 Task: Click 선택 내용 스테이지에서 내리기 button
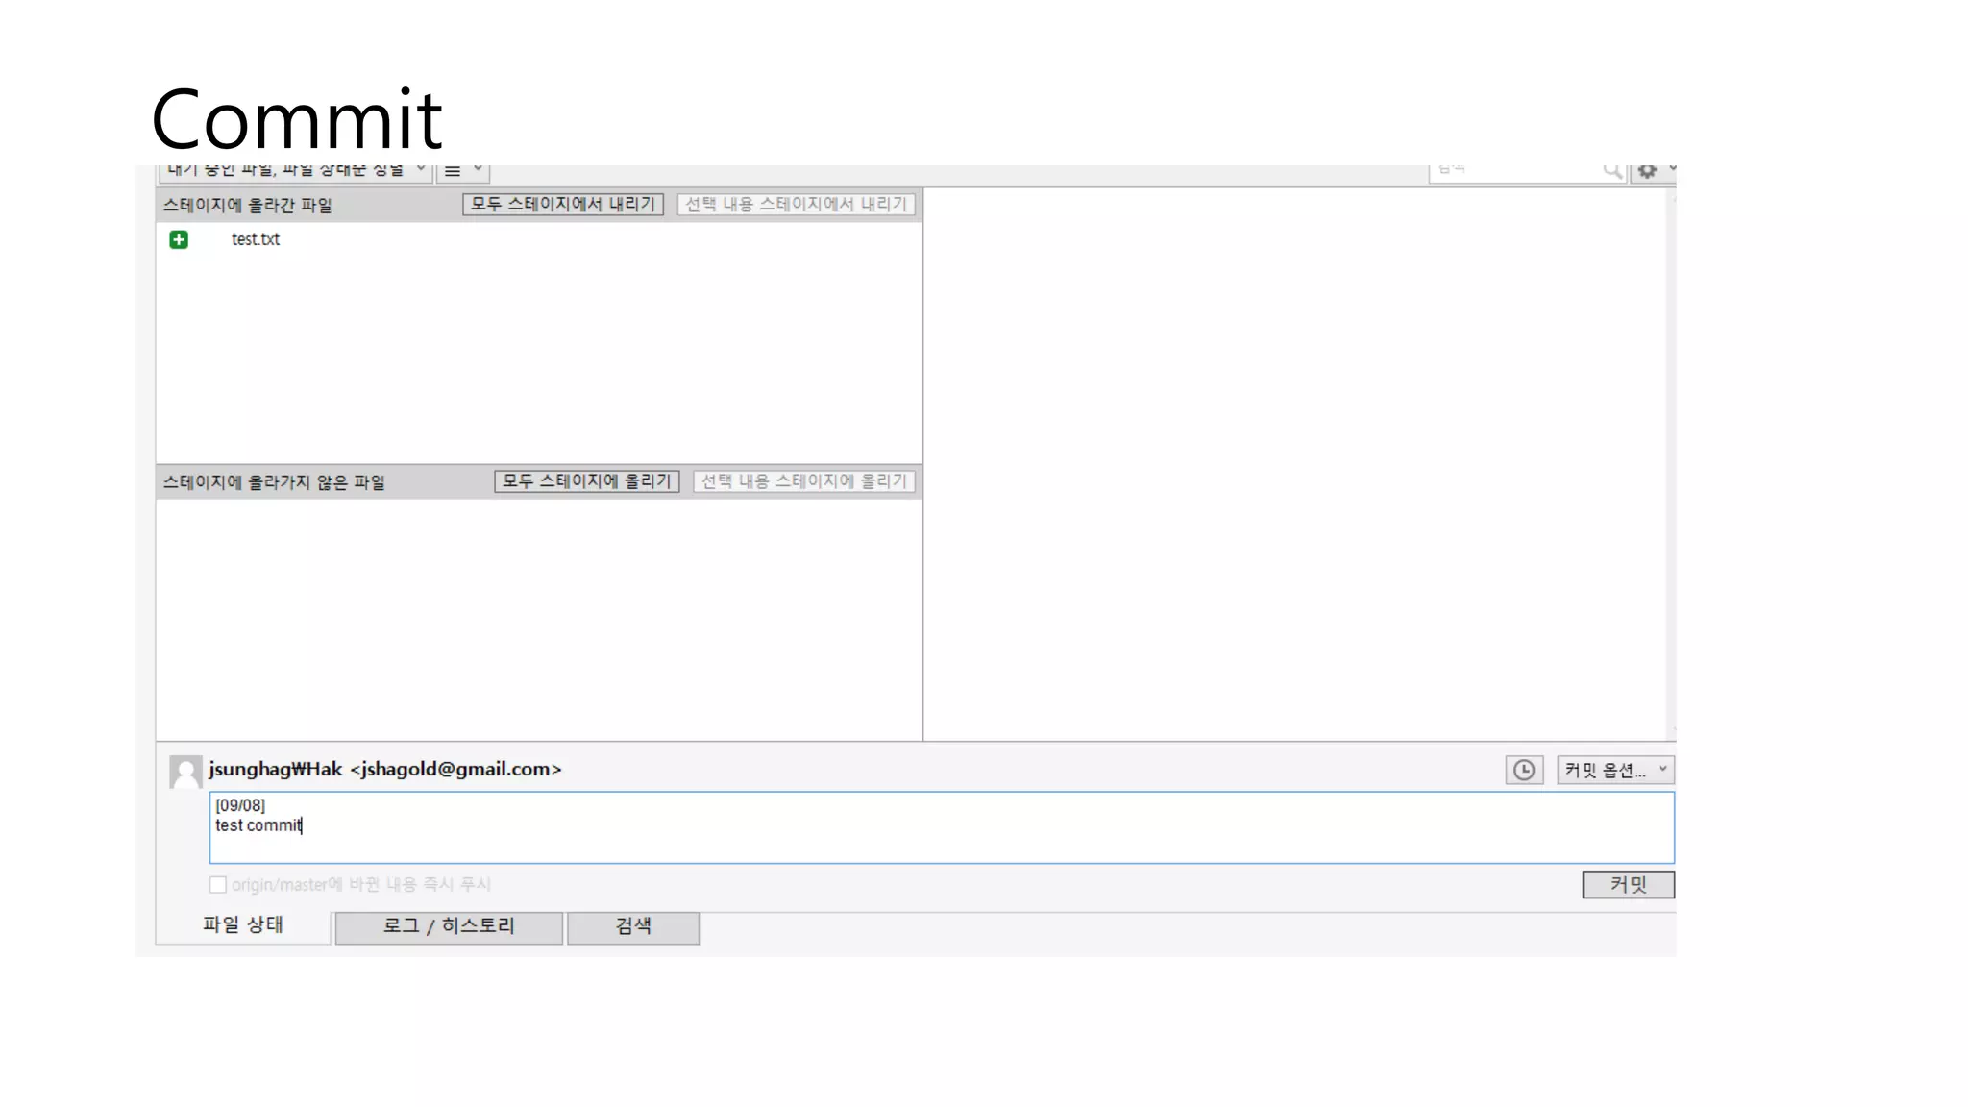(x=796, y=205)
